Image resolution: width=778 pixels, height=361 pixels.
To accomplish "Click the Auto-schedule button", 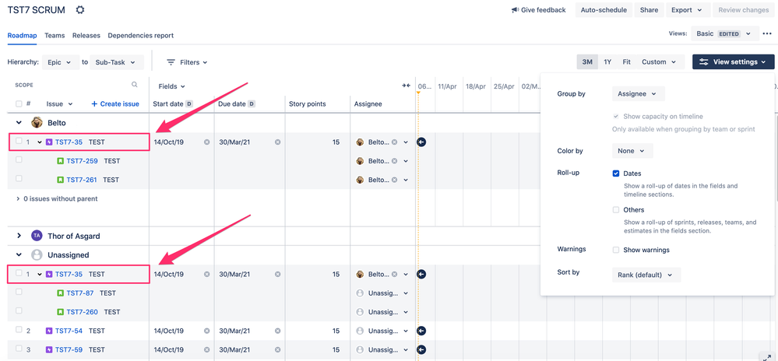I will pos(604,10).
